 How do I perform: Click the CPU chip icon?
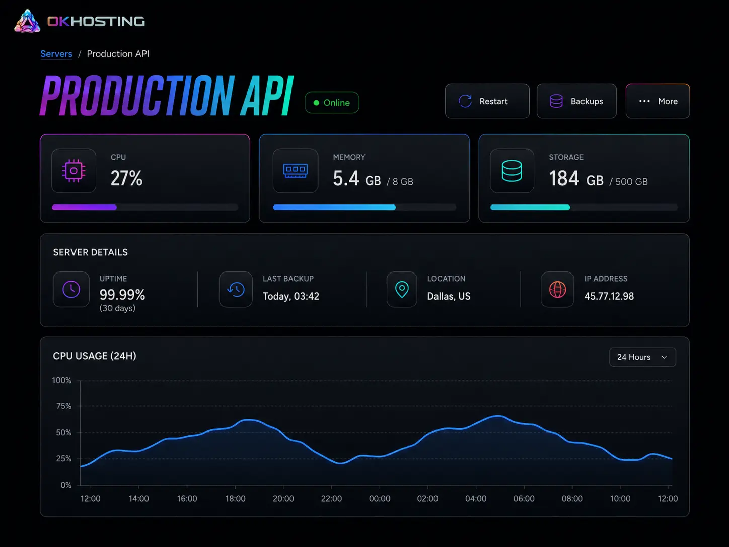[74, 171]
